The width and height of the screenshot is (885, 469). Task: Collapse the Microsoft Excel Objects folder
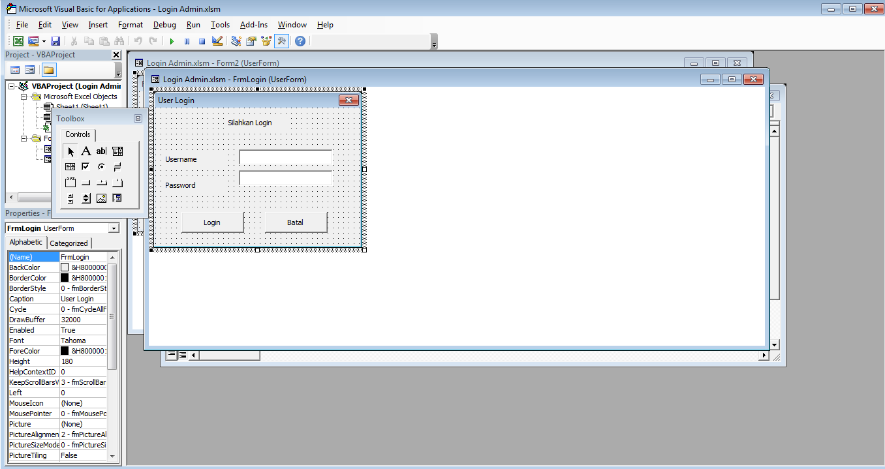point(24,97)
